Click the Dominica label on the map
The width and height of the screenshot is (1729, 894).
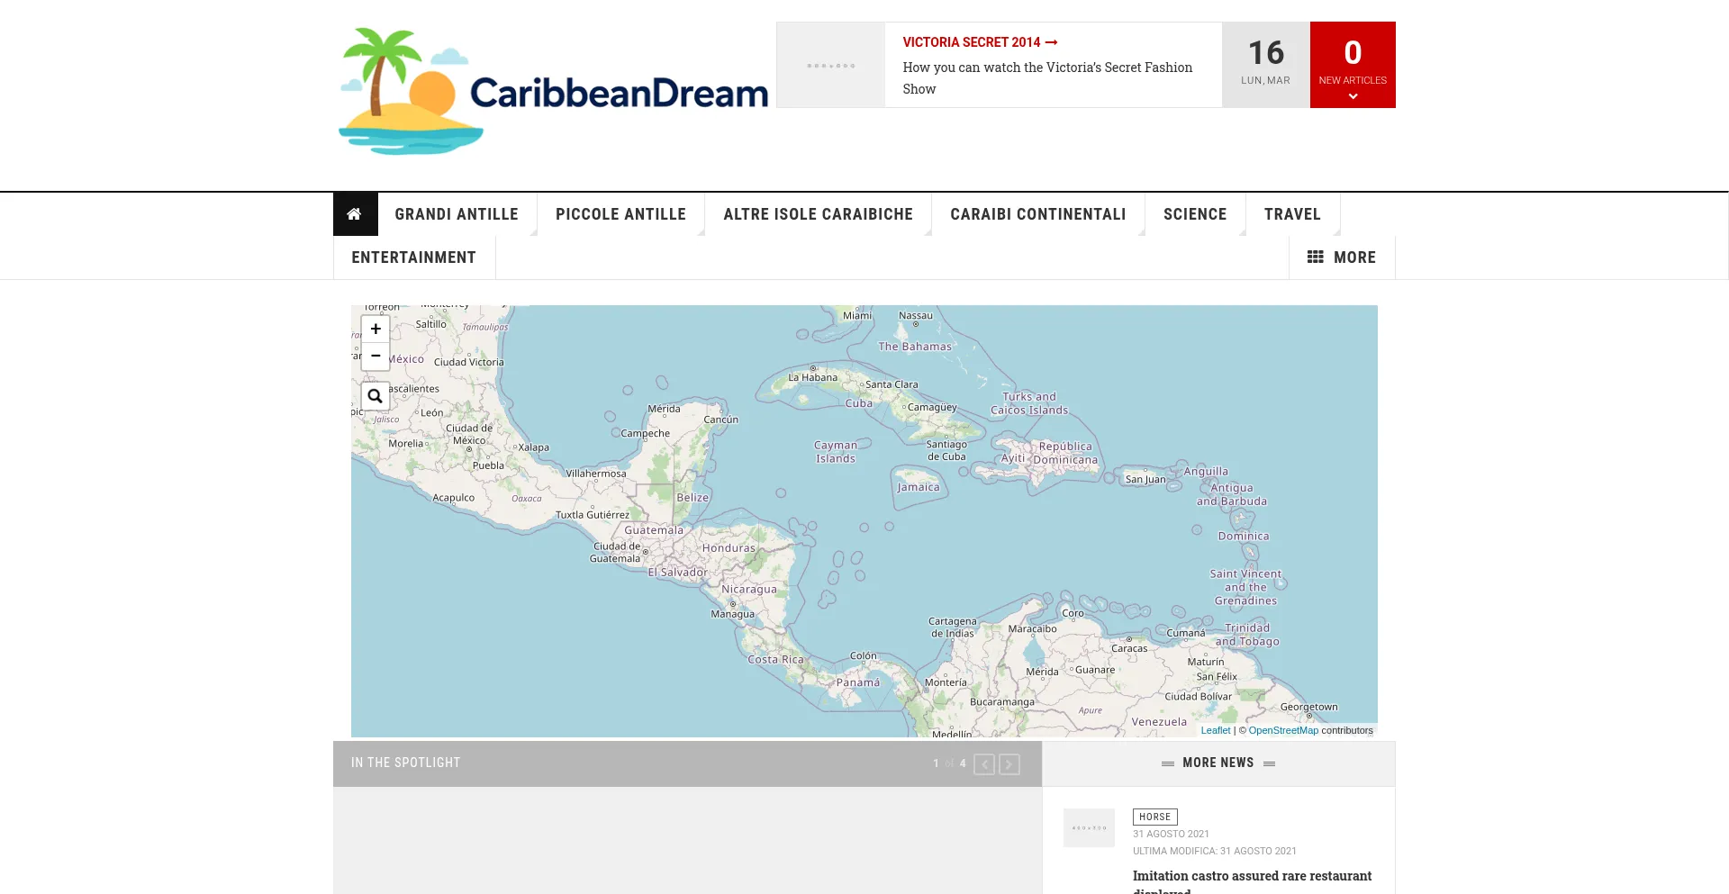coord(1244,536)
